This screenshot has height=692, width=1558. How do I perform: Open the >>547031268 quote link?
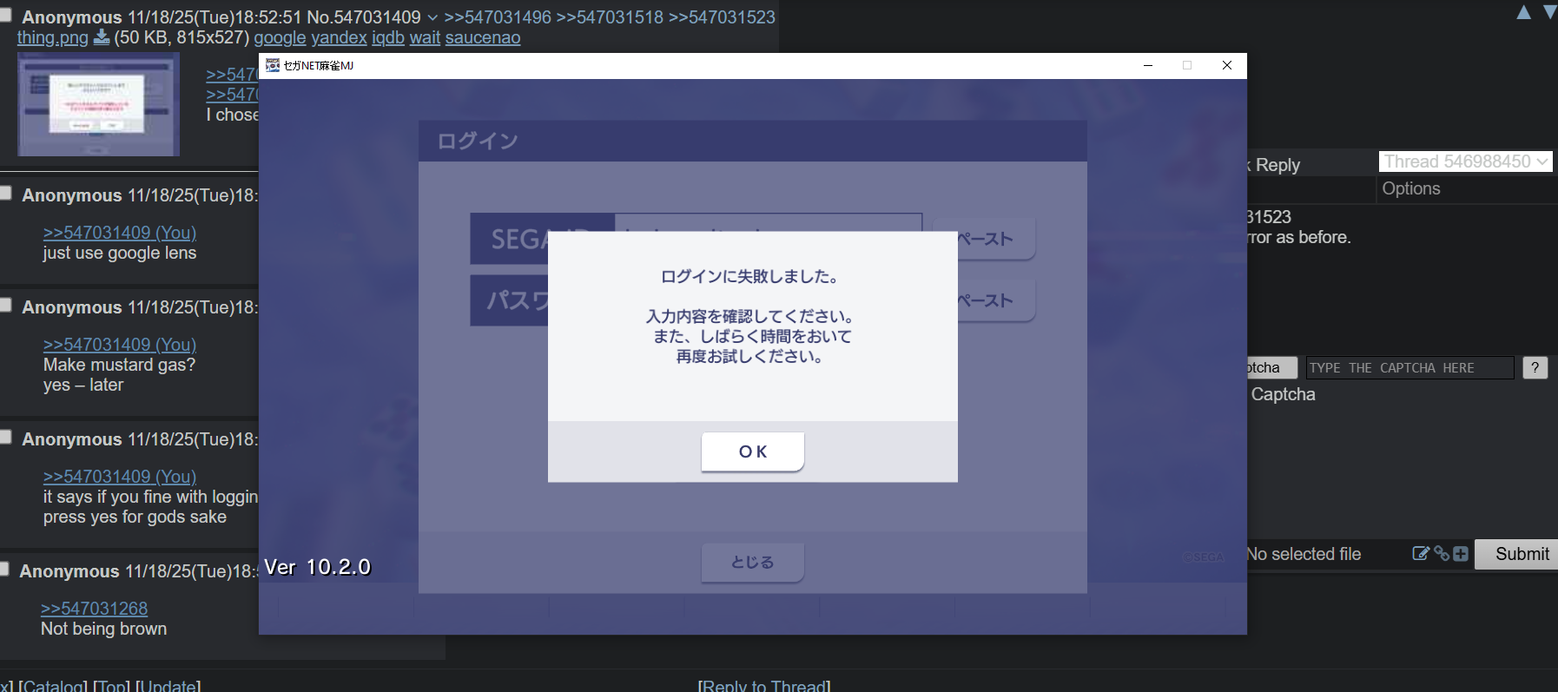click(x=94, y=609)
